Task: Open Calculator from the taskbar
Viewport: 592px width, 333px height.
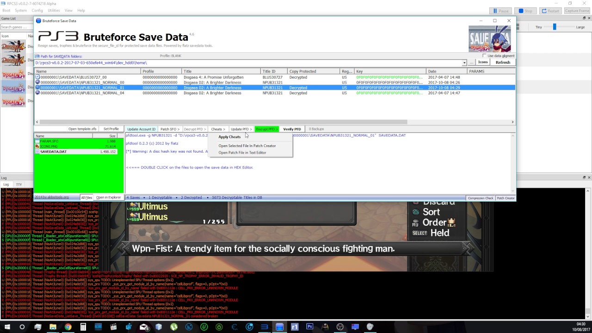Action: tap(83, 327)
